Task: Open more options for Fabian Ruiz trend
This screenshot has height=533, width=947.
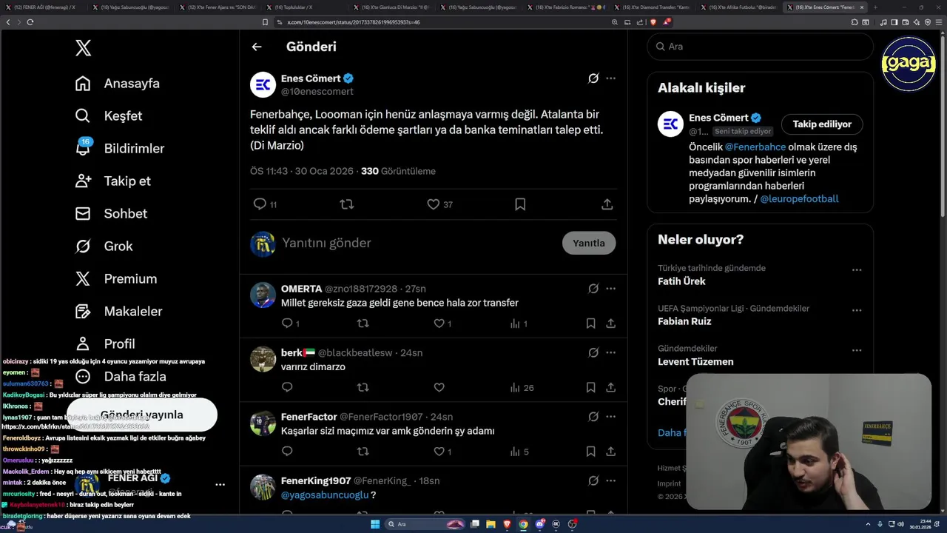Action: (x=857, y=310)
